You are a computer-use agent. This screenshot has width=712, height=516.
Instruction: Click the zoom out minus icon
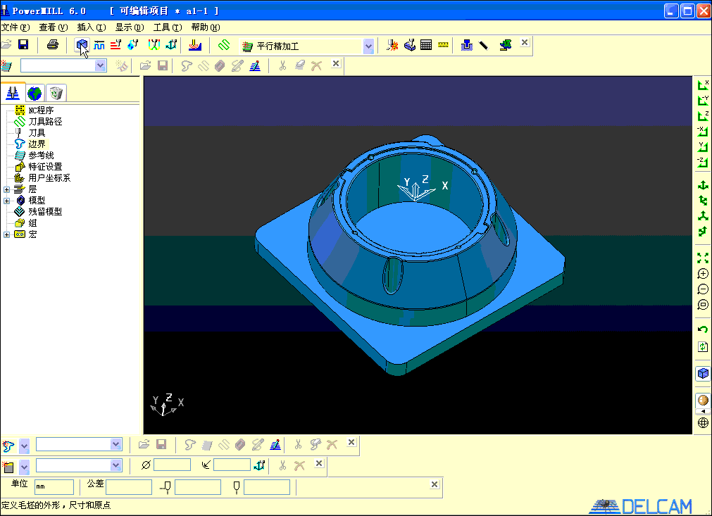click(703, 289)
